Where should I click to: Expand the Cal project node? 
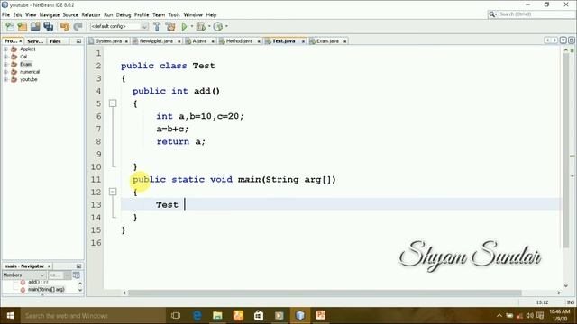pos(5,57)
